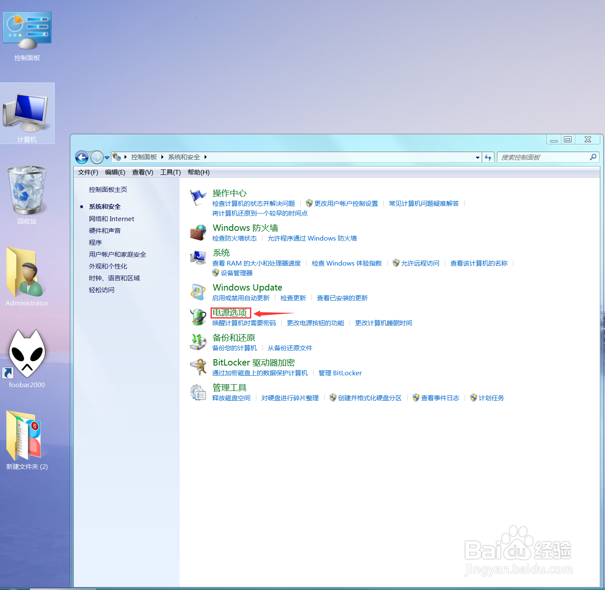The height and width of the screenshot is (590, 605).
Task: Click the 备份和还原 icon
Action: 198,342
